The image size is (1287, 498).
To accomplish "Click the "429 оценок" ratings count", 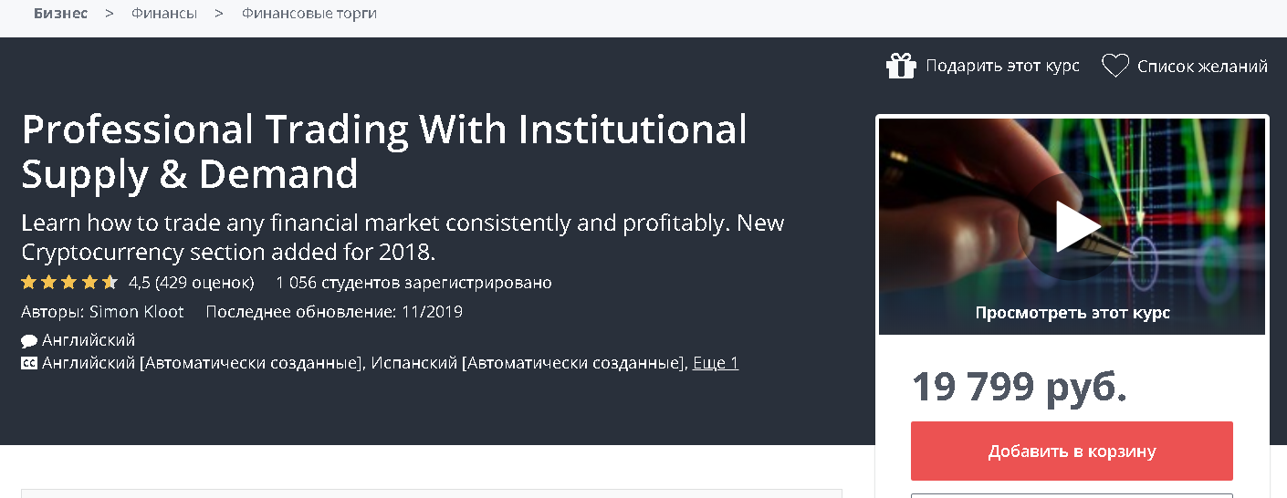I will coord(204,282).
